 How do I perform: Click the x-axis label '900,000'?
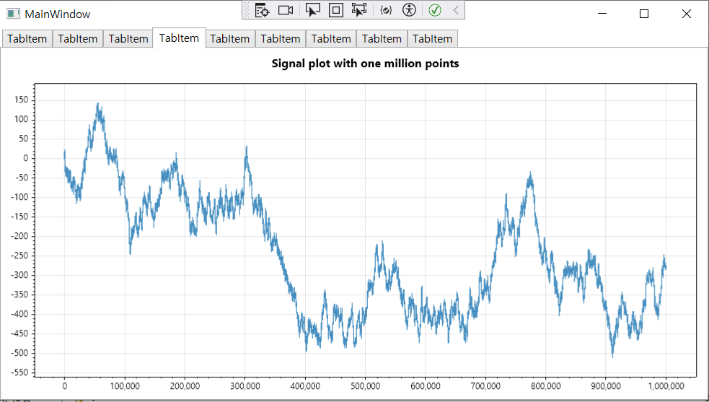point(606,386)
